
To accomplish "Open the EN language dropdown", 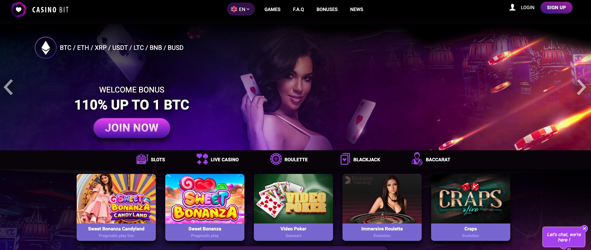I will pos(241,9).
